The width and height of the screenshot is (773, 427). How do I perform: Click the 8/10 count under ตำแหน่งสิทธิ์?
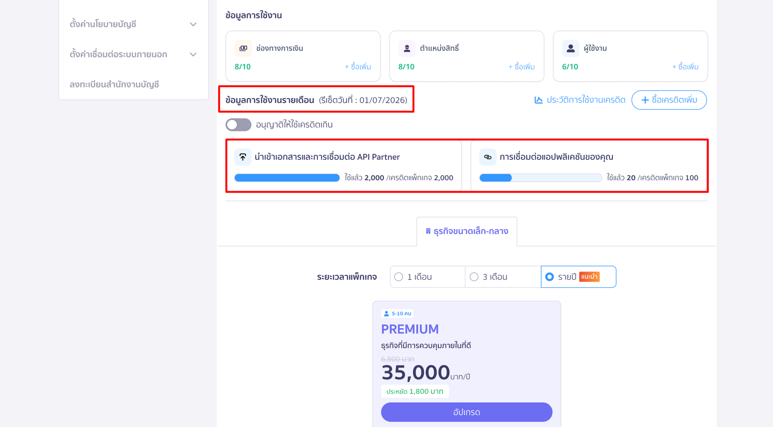click(x=406, y=67)
